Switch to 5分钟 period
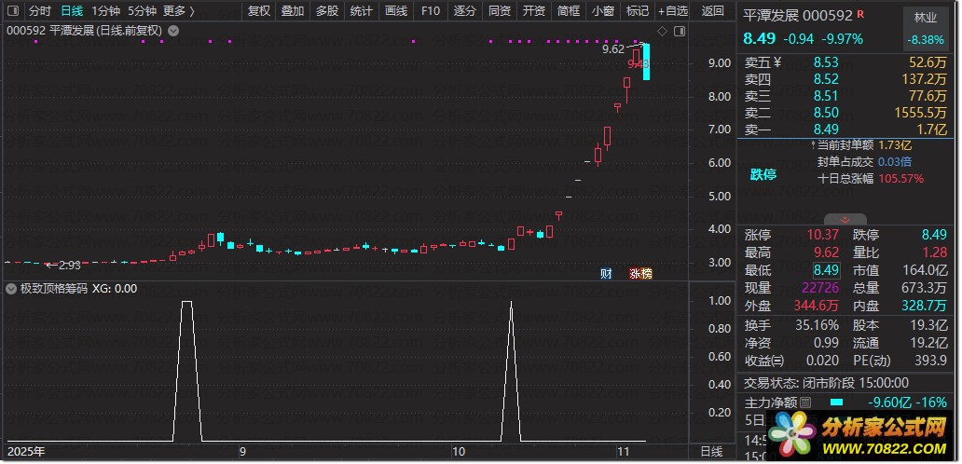The image size is (962, 464). pos(143,11)
